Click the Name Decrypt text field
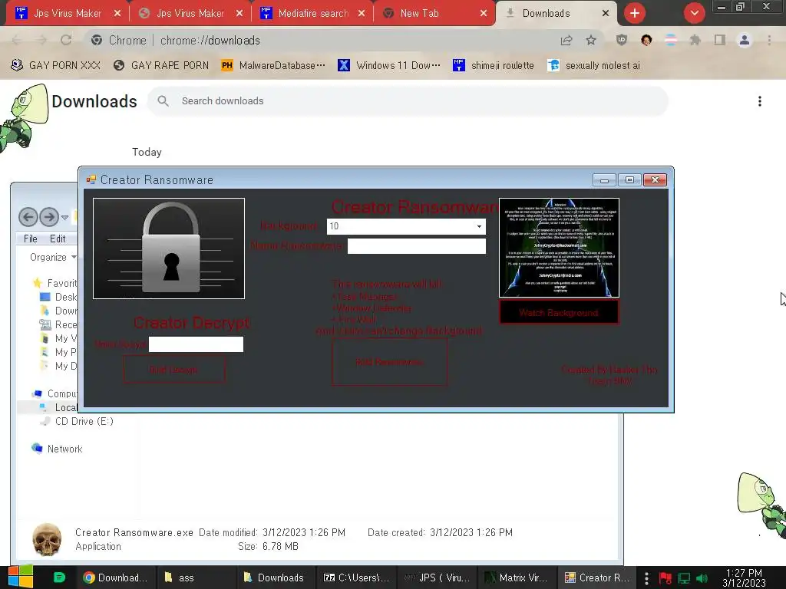 coord(196,344)
